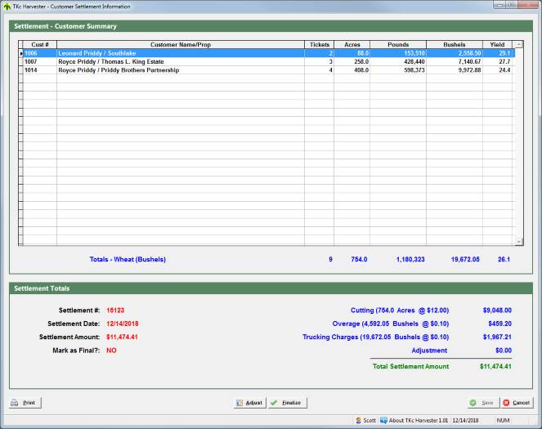
Task: Cancel the settlement with Cancel button
Action: 516,403
